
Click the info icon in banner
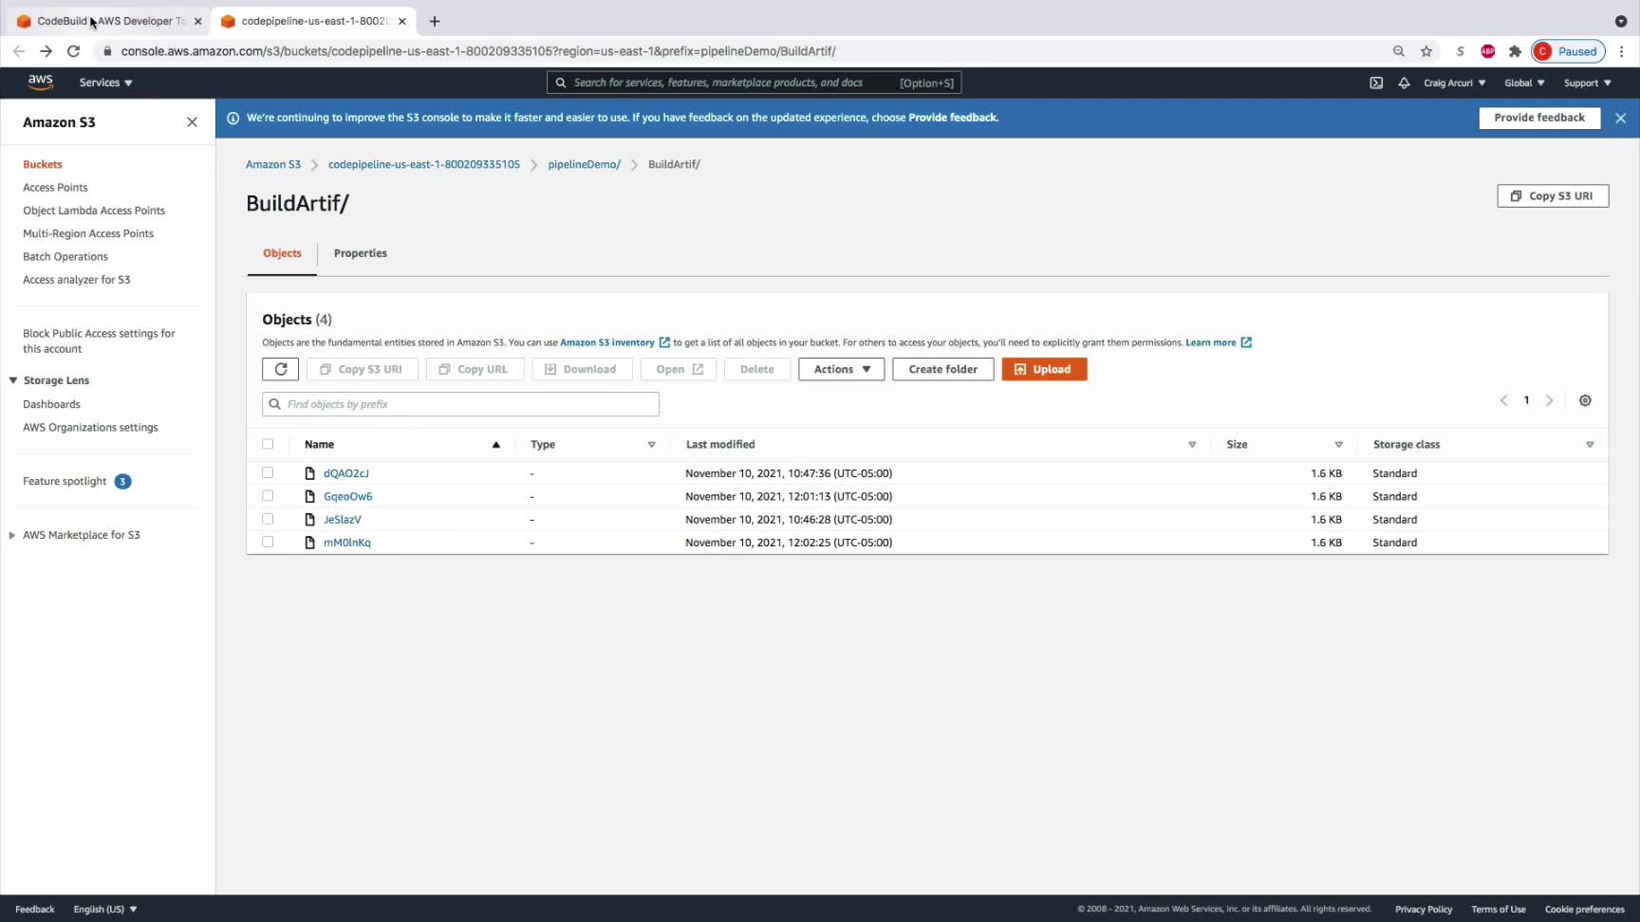tap(233, 118)
